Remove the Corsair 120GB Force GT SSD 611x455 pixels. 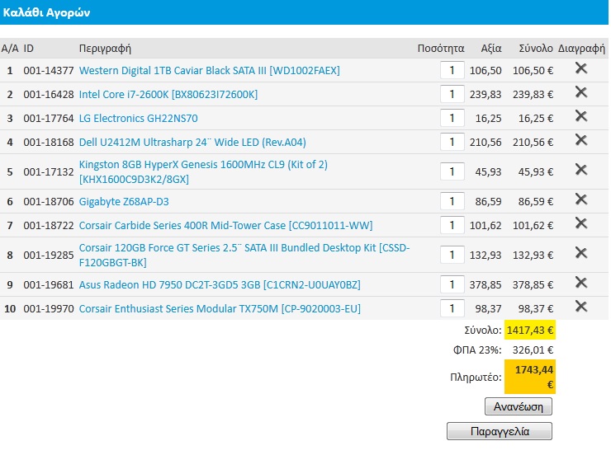581,253
